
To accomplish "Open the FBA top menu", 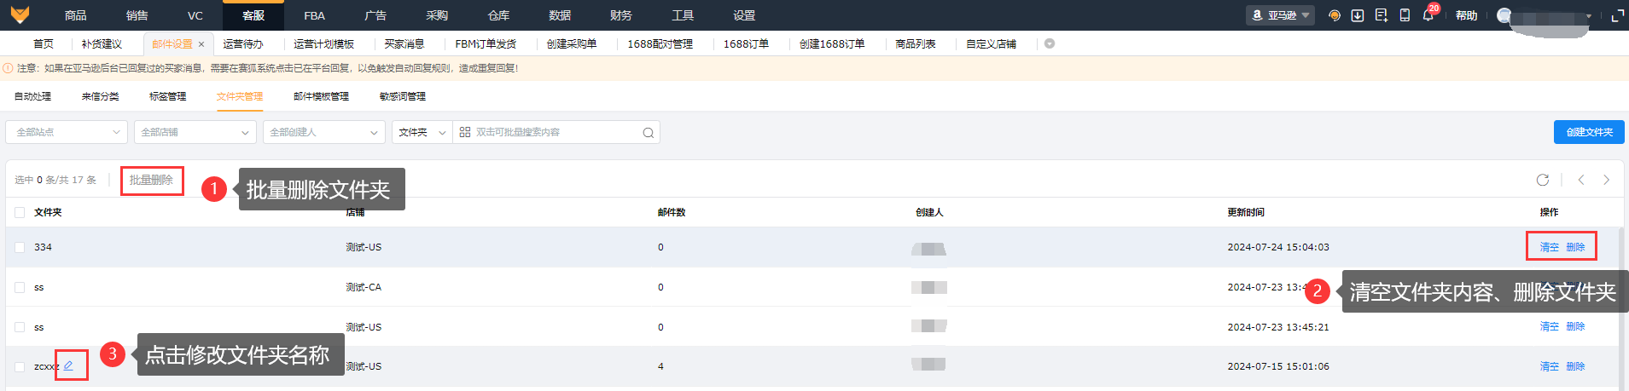I will tap(314, 15).
